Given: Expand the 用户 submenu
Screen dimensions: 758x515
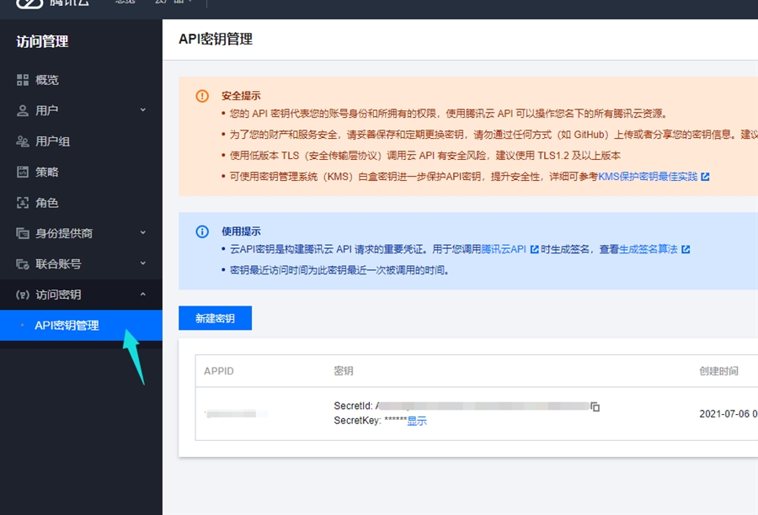Looking at the screenshot, I should (x=142, y=110).
